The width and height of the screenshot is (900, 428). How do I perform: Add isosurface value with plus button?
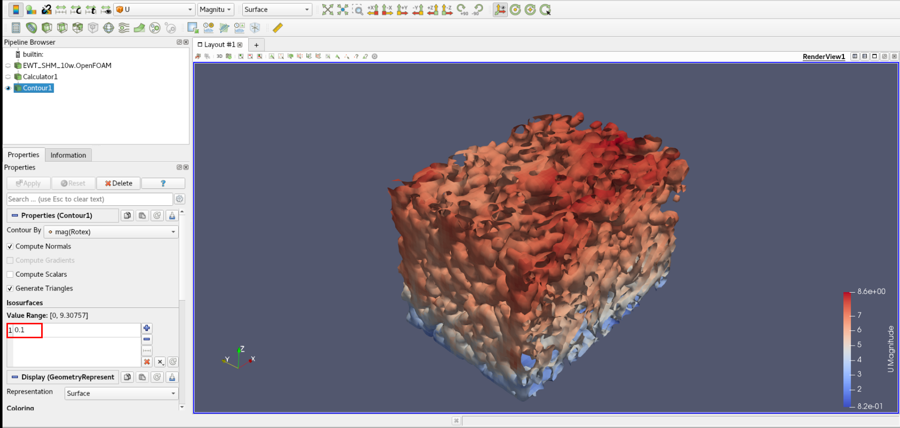(147, 328)
